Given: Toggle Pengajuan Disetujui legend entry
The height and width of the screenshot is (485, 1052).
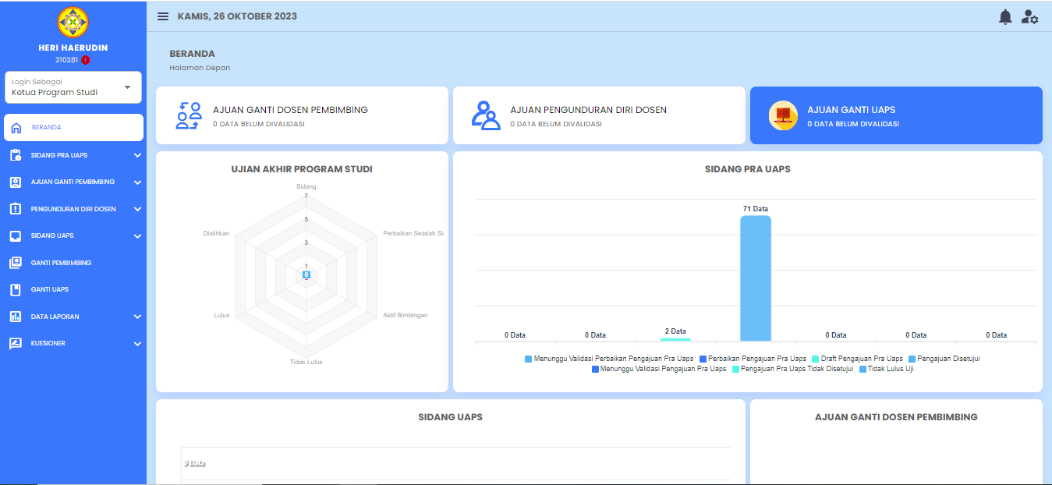Looking at the screenshot, I should tap(944, 359).
